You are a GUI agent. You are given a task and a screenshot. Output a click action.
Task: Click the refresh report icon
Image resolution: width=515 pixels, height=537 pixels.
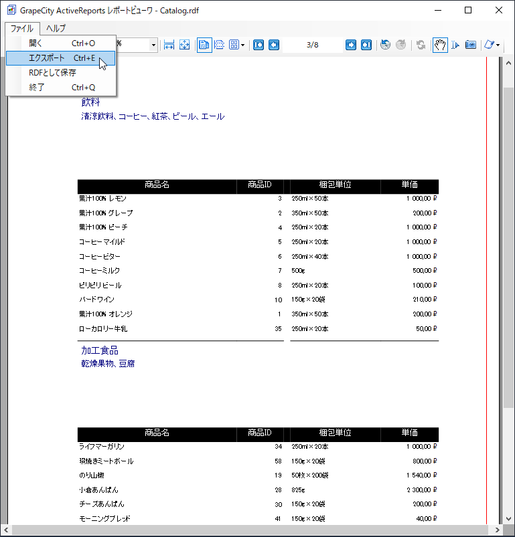pyautogui.click(x=421, y=45)
